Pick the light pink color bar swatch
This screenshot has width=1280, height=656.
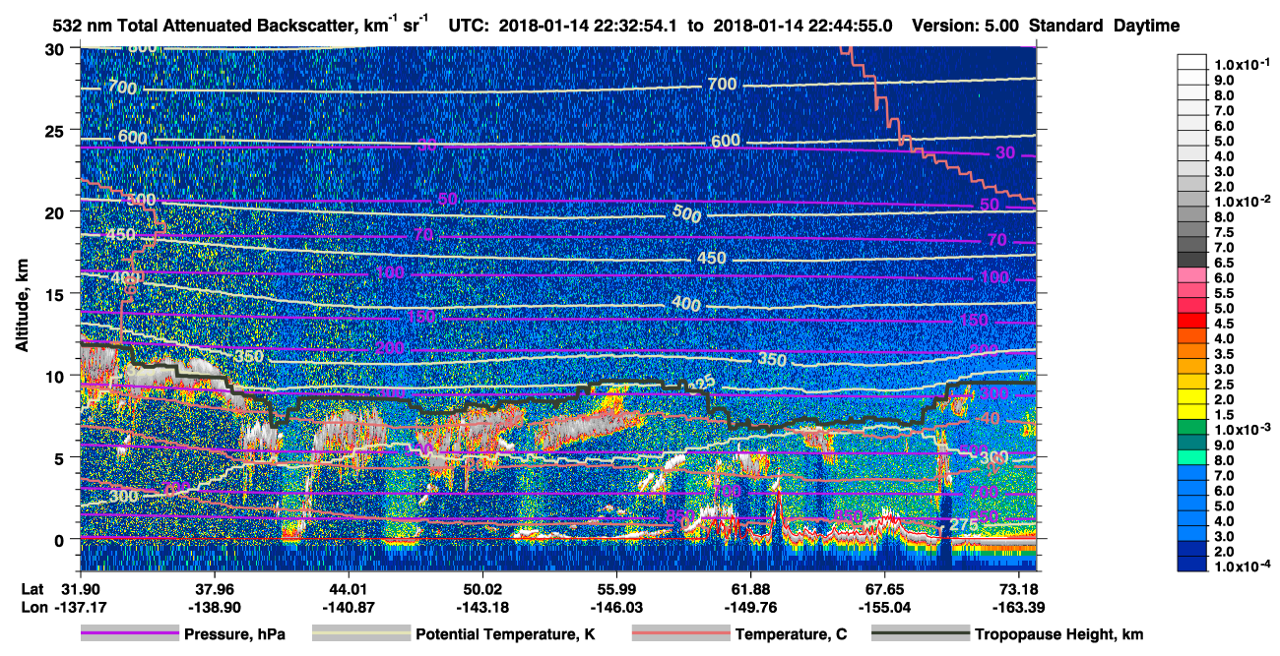click(1191, 275)
